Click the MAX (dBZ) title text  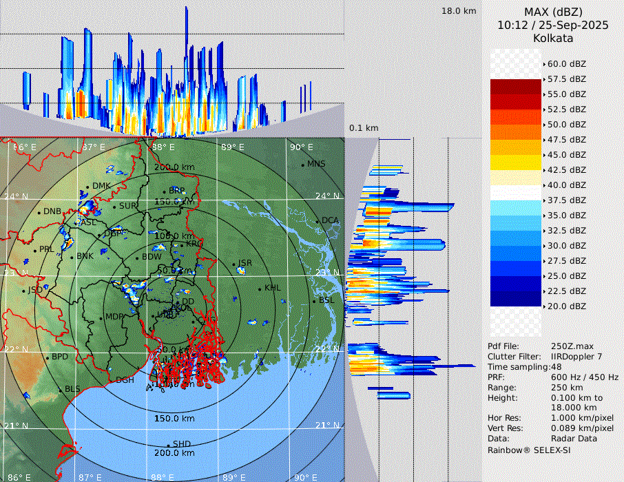[553, 12]
